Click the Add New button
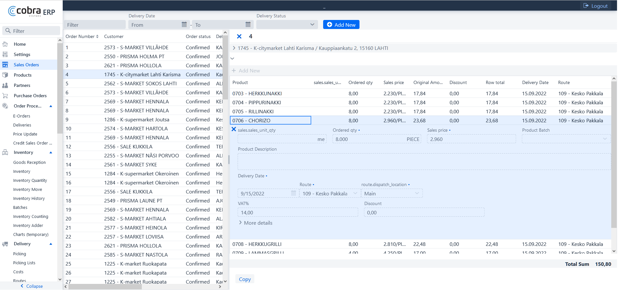The width and height of the screenshot is (618, 290). click(x=341, y=24)
